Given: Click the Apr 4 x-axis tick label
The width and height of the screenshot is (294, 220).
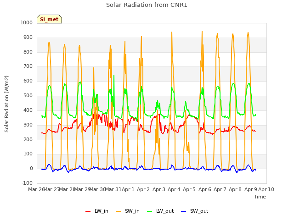Looking at the screenshot, I should 174,189.
